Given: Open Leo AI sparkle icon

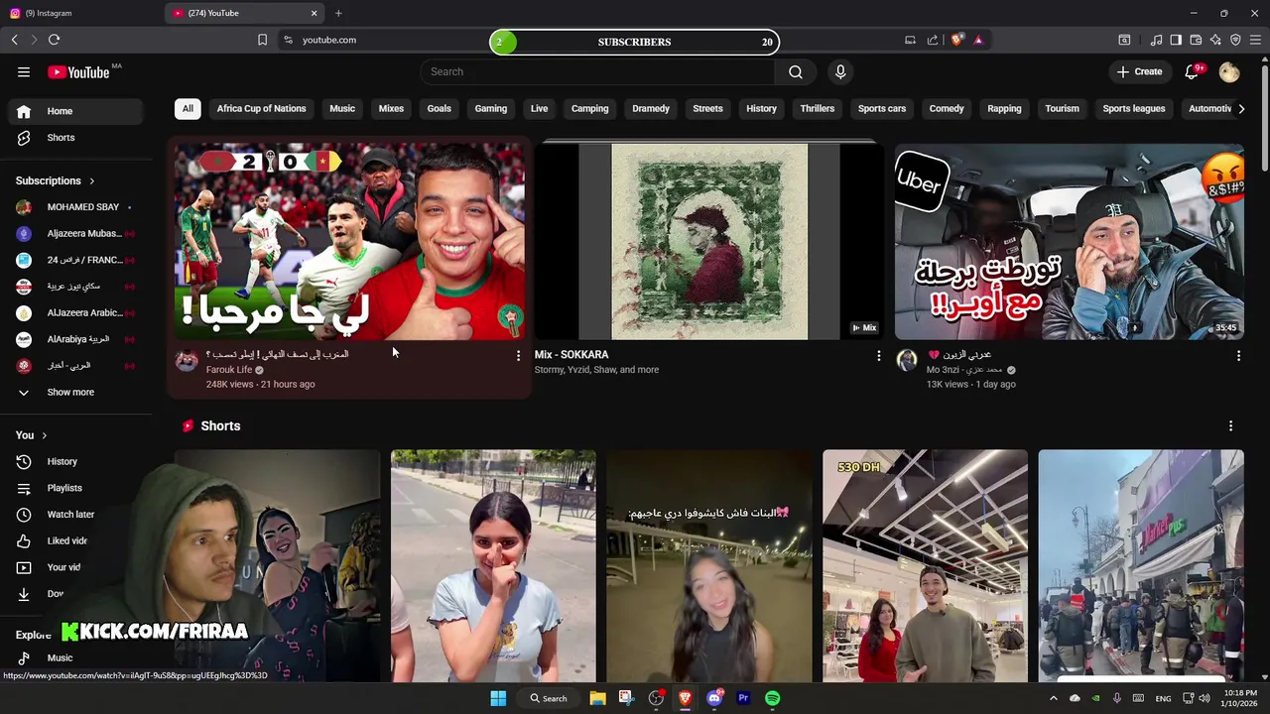Looking at the screenshot, I should (x=1215, y=40).
